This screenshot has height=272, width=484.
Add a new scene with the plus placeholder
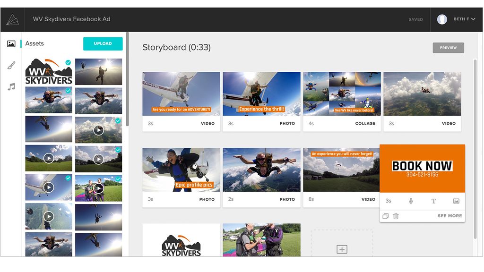click(x=341, y=248)
